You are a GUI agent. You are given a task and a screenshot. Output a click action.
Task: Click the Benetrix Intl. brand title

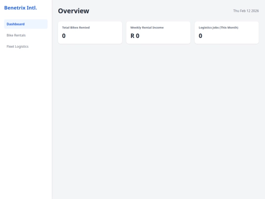pyautogui.click(x=21, y=8)
